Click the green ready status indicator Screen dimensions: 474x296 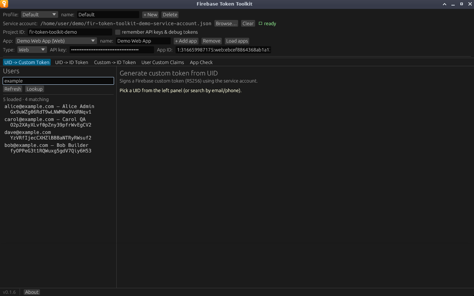(267, 23)
